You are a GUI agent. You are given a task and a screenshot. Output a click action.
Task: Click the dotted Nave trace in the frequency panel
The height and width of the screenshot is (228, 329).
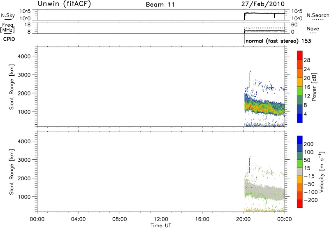264,28
